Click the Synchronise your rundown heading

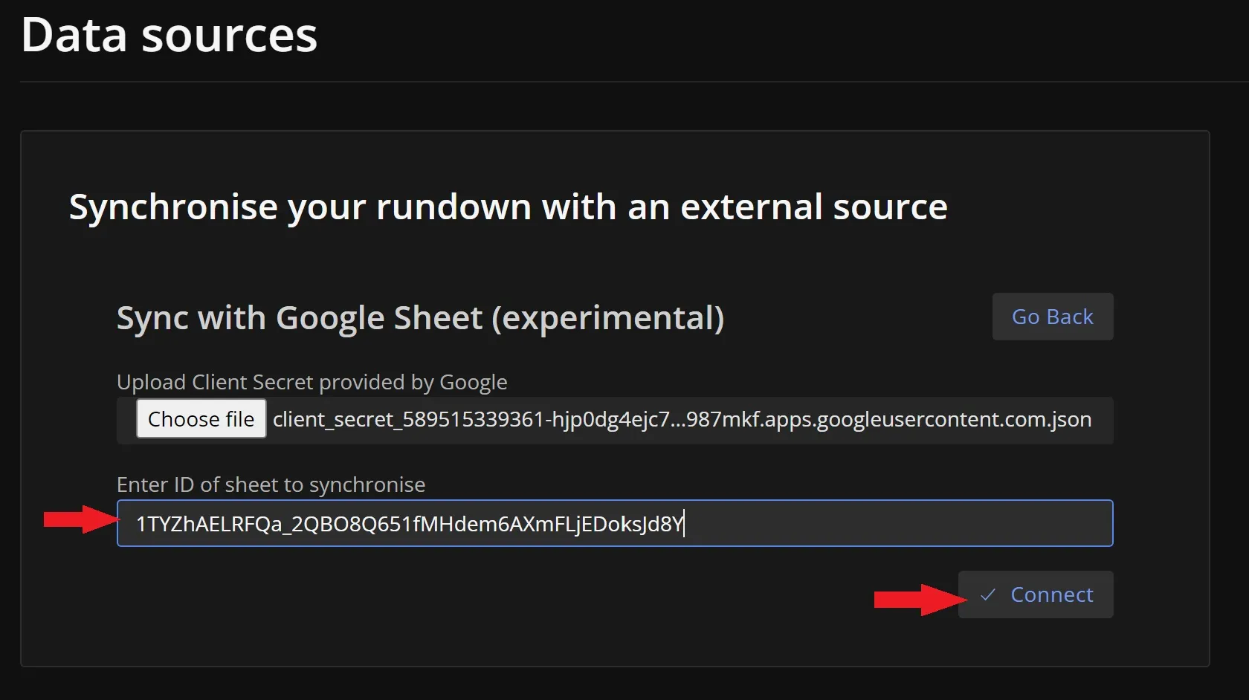tap(508, 207)
